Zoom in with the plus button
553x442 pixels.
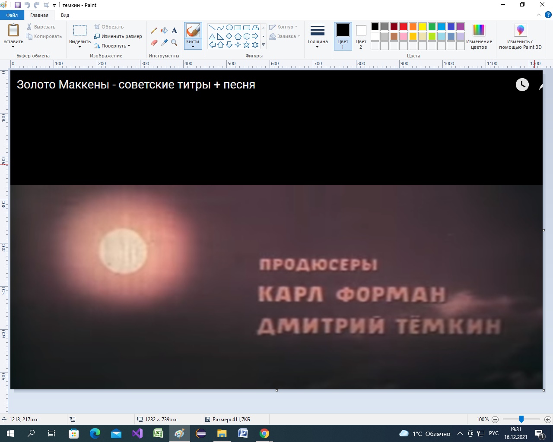click(x=548, y=419)
